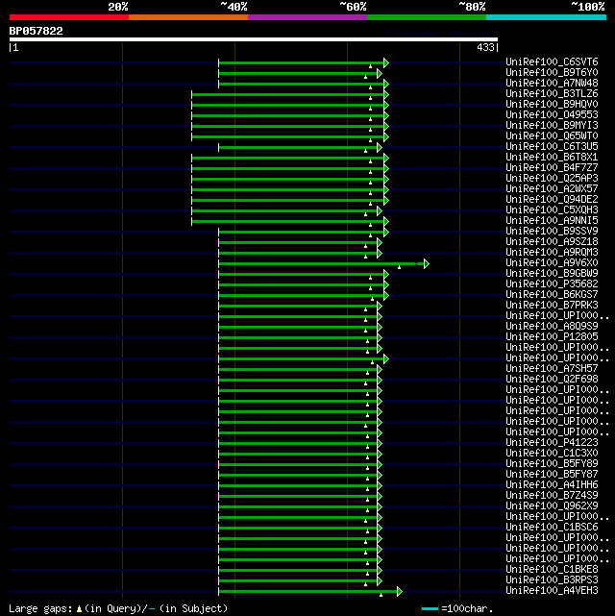
Task: Select the UniRef100_A9SZ18 entry
Action: click(552, 242)
